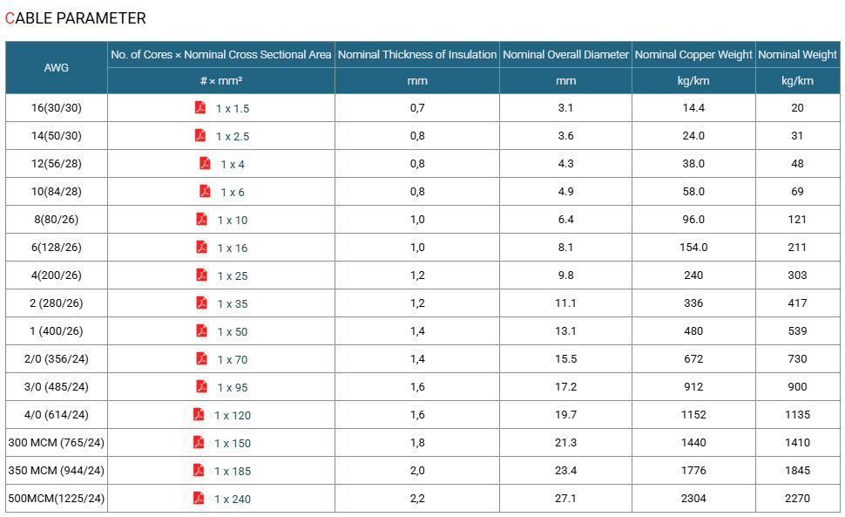Click the PDF icon beside 1 x 50

coord(201,330)
